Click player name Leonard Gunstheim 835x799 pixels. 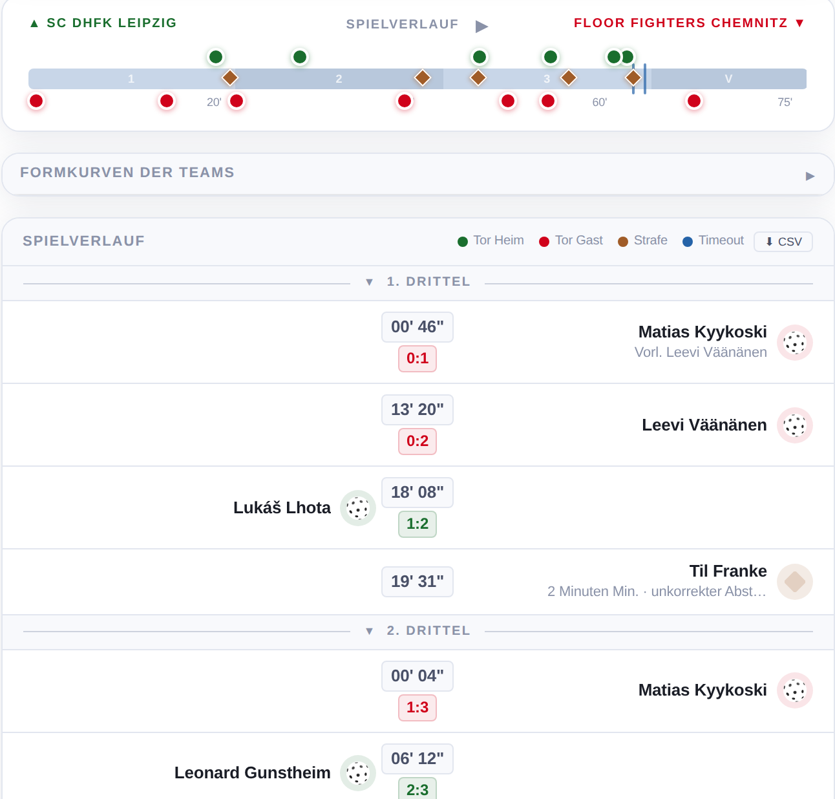coord(253,773)
